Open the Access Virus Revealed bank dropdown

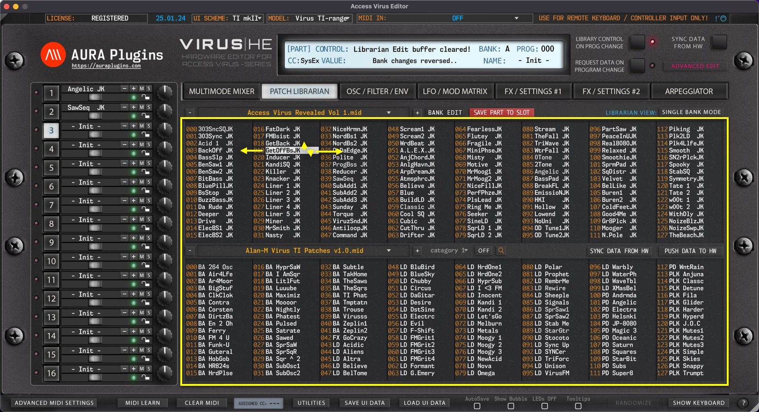[389, 113]
